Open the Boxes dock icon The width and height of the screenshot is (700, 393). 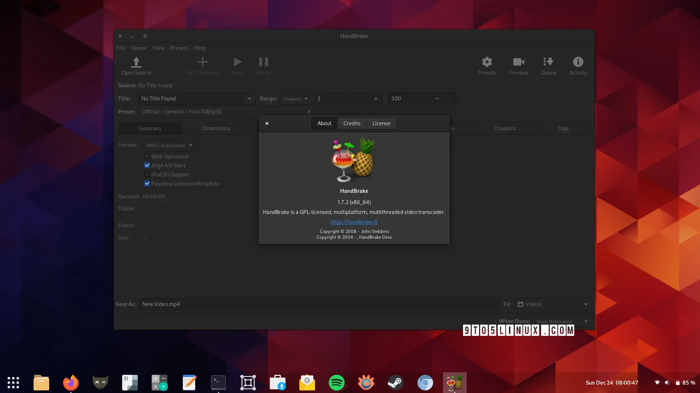click(x=248, y=382)
